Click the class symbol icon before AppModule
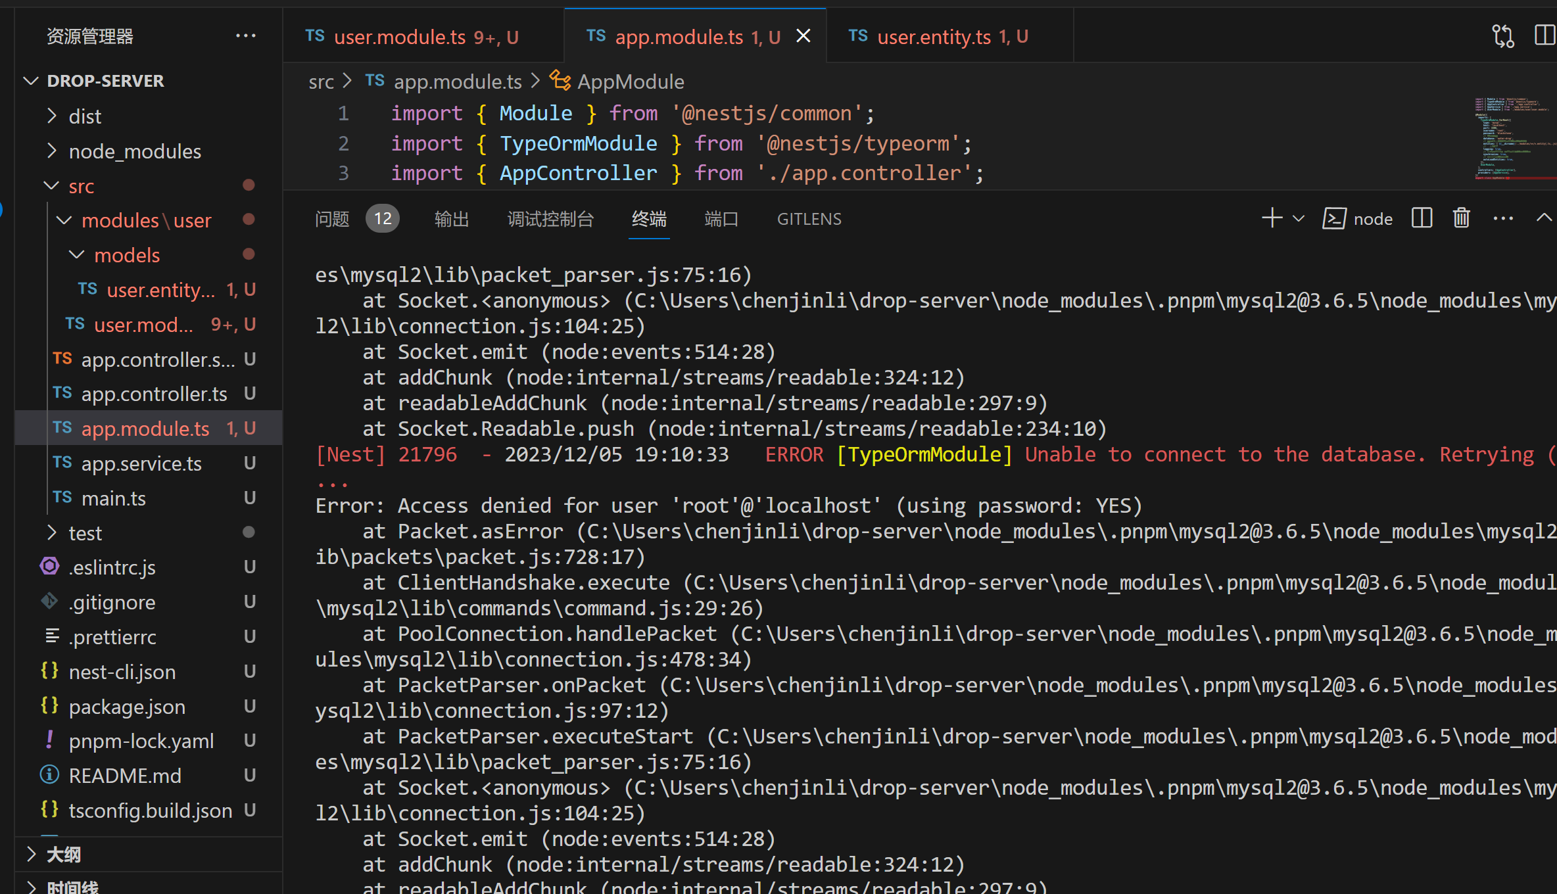The image size is (1557, 894). point(560,81)
